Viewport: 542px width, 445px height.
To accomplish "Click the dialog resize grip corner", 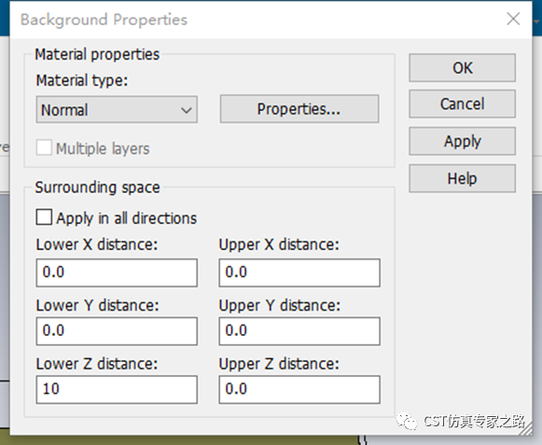I will [x=525, y=428].
